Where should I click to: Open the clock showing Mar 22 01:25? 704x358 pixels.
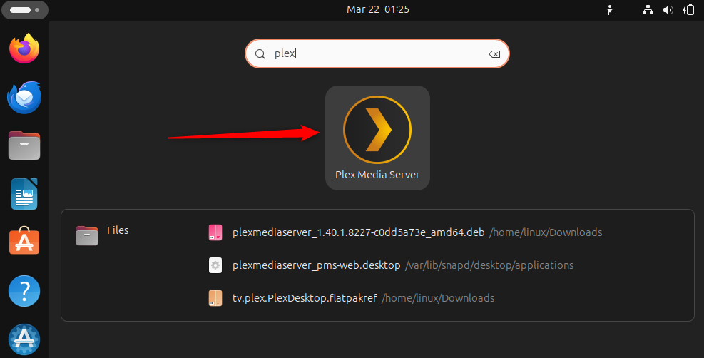377,9
